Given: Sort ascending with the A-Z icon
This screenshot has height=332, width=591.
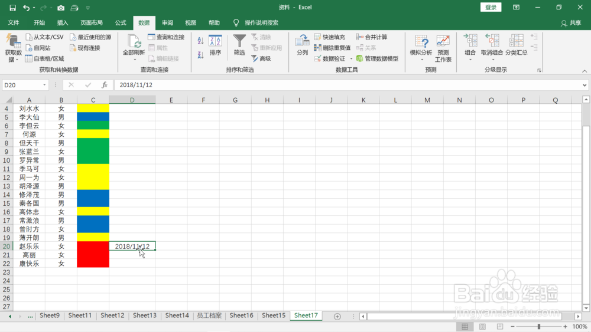Looking at the screenshot, I should point(200,41).
